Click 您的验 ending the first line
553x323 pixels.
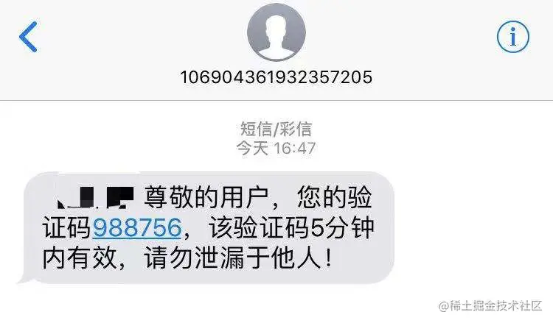click(334, 197)
